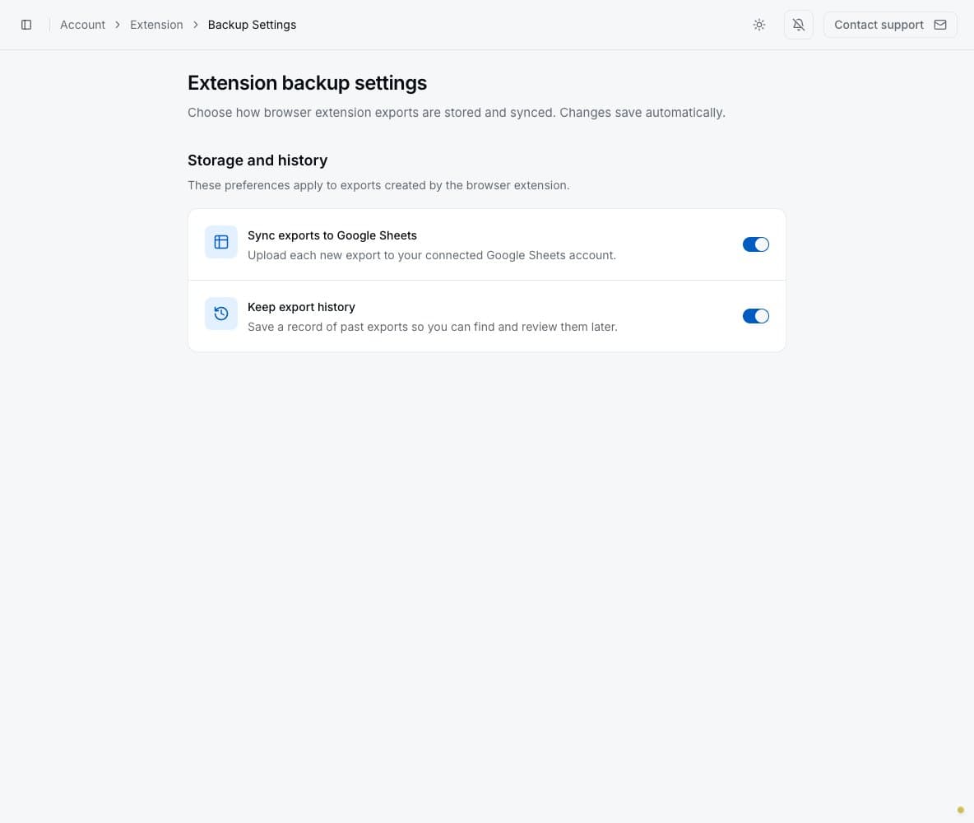This screenshot has width=974, height=823.
Task: Click the Storage and history heading
Action: pyautogui.click(x=257, y=160)
